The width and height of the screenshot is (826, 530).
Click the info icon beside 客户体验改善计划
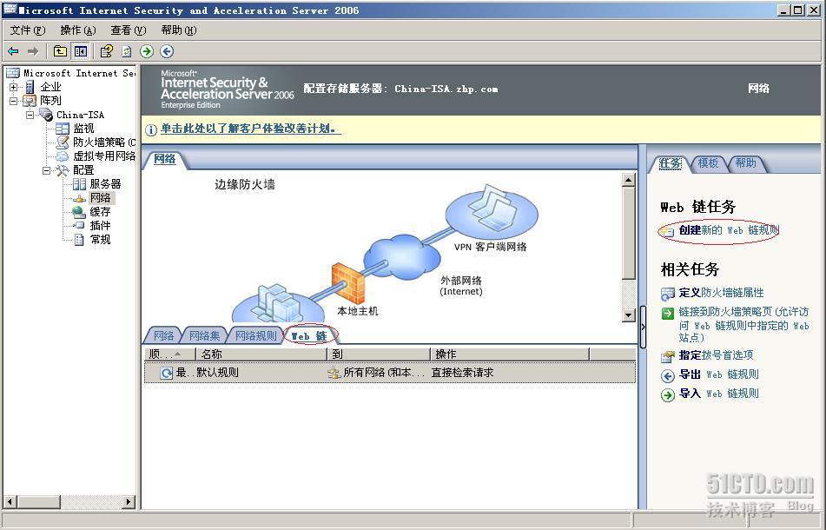151,129
